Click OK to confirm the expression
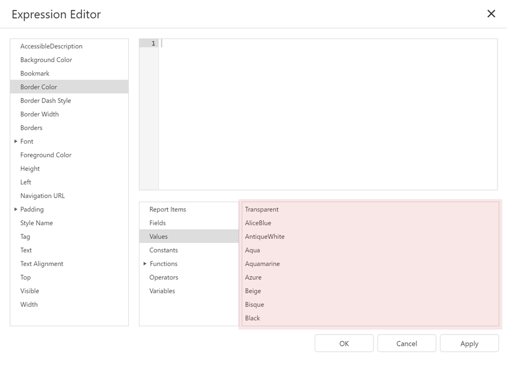The width and height of the screenshot is (507, 370). [x=343, y=343]
